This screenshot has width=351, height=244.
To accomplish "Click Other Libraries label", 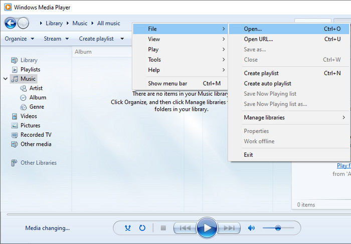I will click(39, 163).
